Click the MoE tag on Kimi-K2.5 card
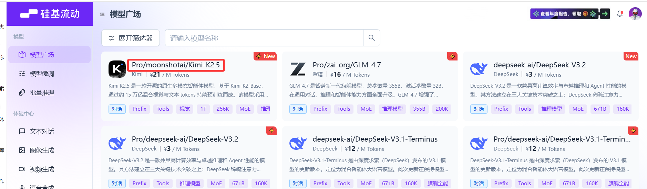The height and width of the screenshot is (189, 647). click(x=245, y=109)
